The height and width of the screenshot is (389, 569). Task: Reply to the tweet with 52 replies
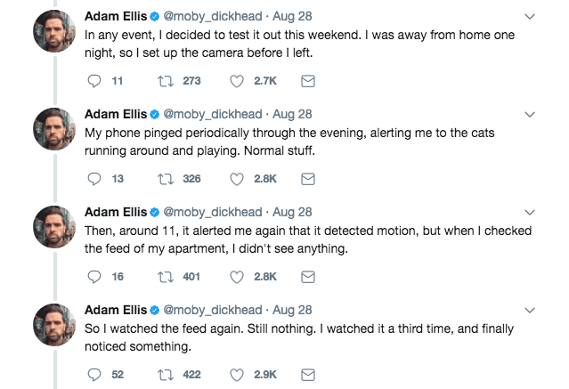[x=94, y=375]
